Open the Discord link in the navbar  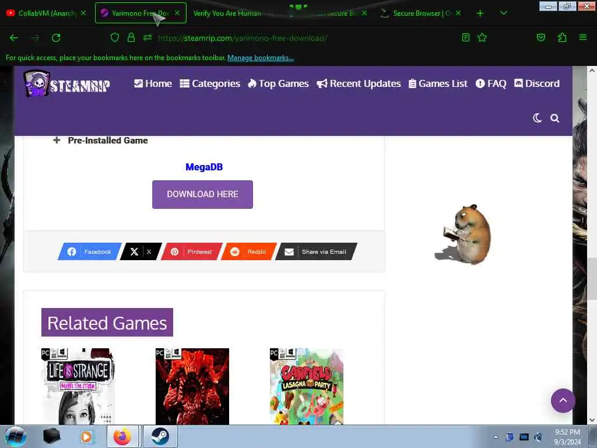537,83
